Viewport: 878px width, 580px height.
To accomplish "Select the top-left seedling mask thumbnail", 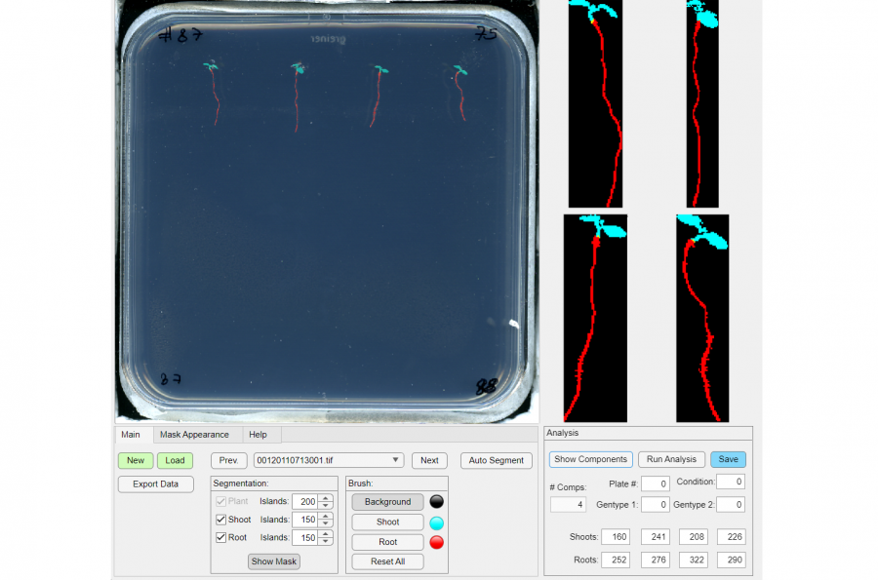I will (595, 103).
